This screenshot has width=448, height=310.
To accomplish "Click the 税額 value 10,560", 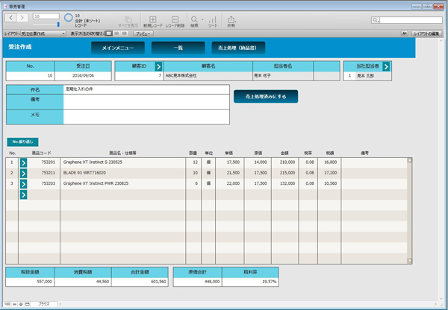I will [x=330, y=183].
